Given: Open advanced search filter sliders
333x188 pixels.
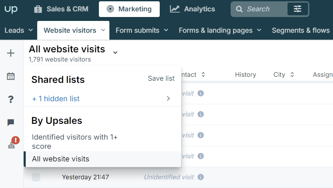Looking at the screenshot, I should (298, 9).
